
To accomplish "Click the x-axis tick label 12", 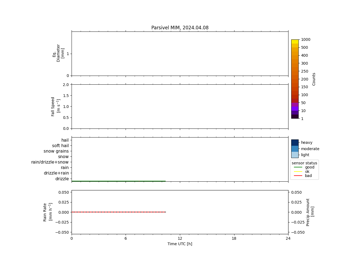I will (180, 238).
